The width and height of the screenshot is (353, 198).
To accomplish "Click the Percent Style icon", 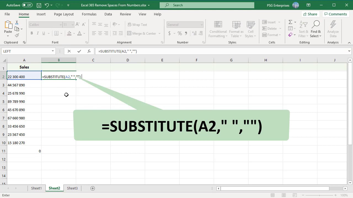I will click(x=180, y=33).
